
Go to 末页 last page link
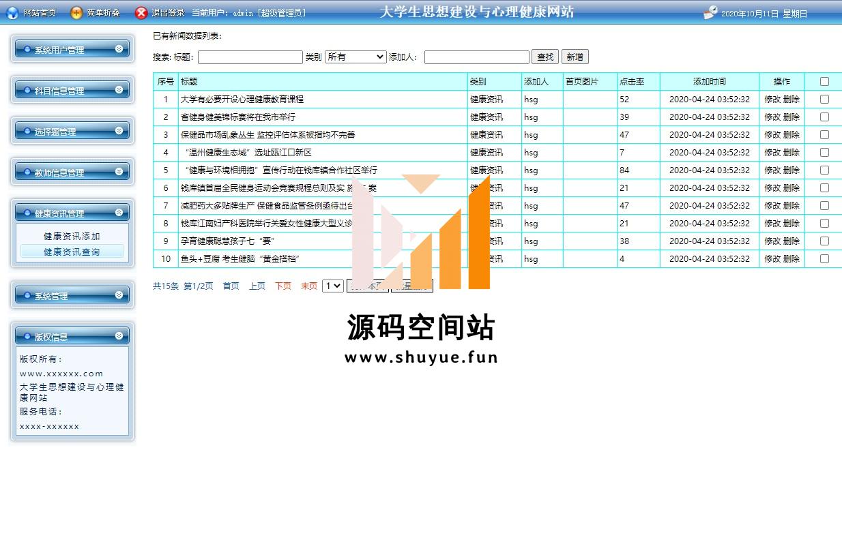(x=309, y=286)
